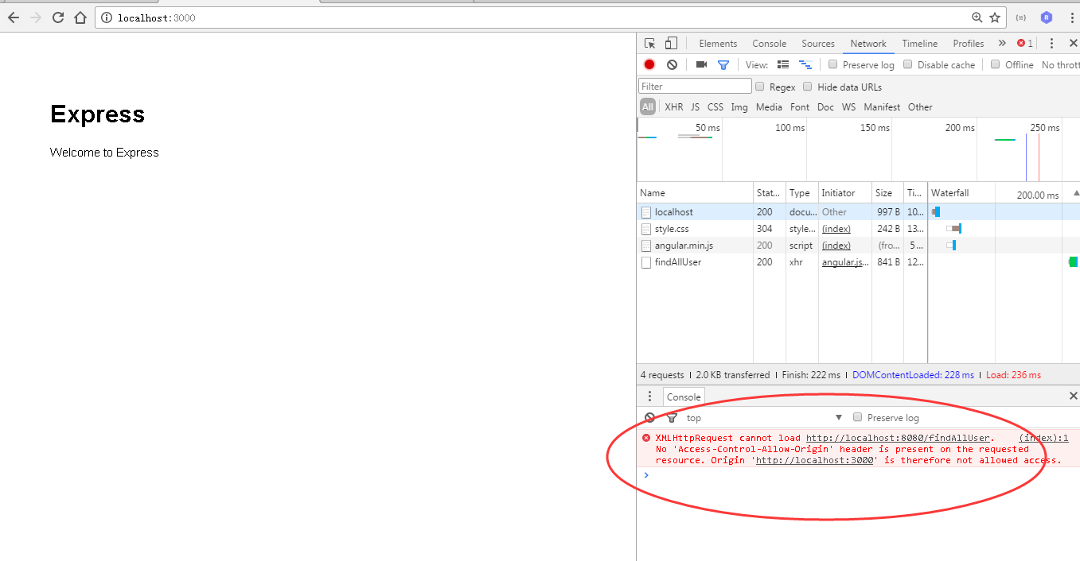1080x561 pixels.
Task: Filter requests by Img type
Action: (x=739, y=107)
